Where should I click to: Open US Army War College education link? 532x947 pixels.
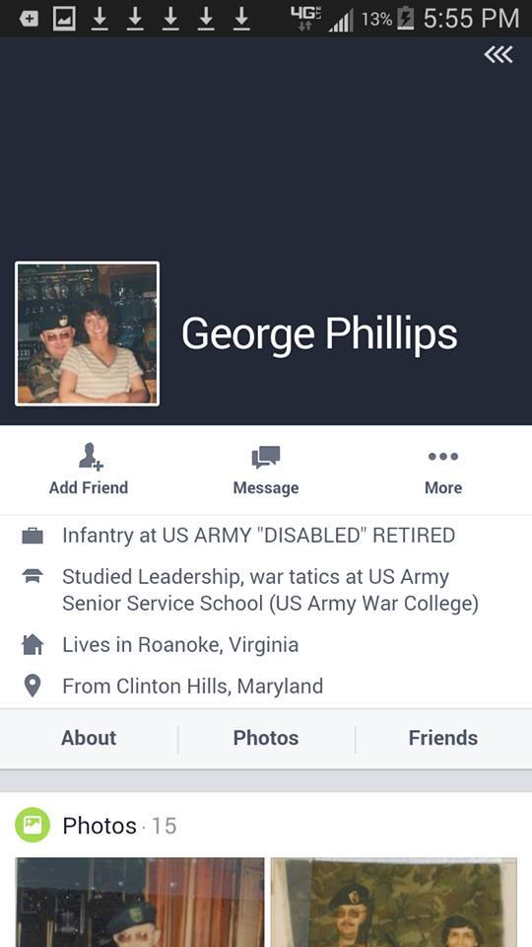270,590
